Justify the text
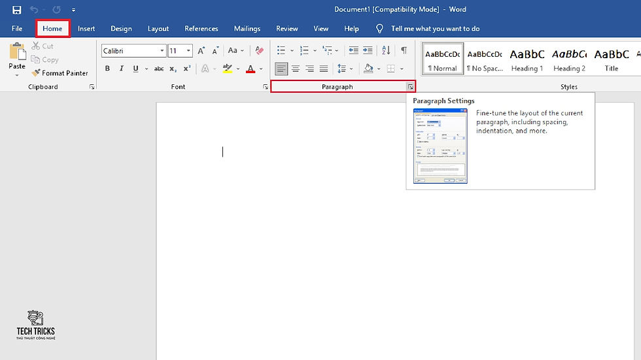This screenshot has height=360, width=641. click(x=324, y=69)
